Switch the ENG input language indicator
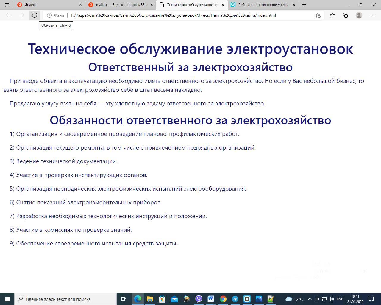The height and width of the screenshot is (305, 381). pyautogui.click(x=340, y=299)
